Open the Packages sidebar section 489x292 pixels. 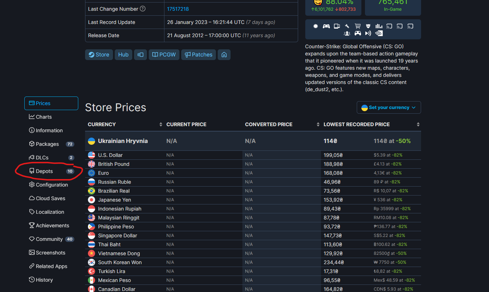(x=51, y=144)
